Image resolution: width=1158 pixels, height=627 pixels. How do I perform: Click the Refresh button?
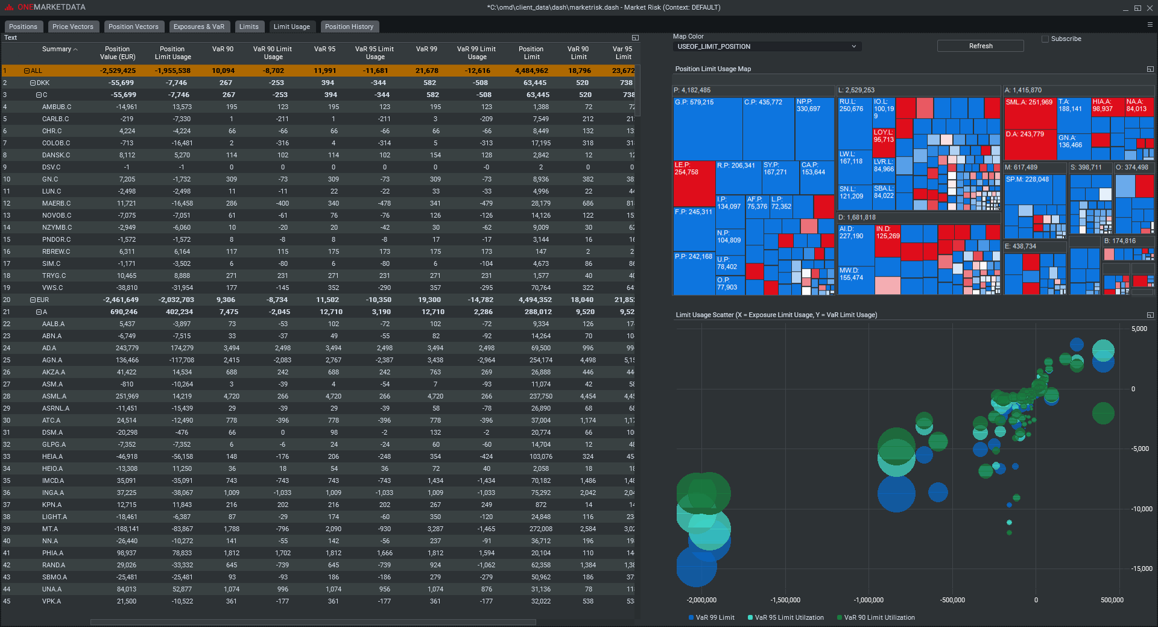point(980,46)
